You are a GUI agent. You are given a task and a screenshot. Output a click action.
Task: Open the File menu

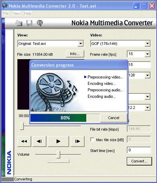tap(6, 13)
